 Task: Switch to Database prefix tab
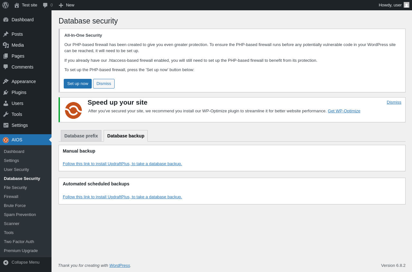coord(81,136)
